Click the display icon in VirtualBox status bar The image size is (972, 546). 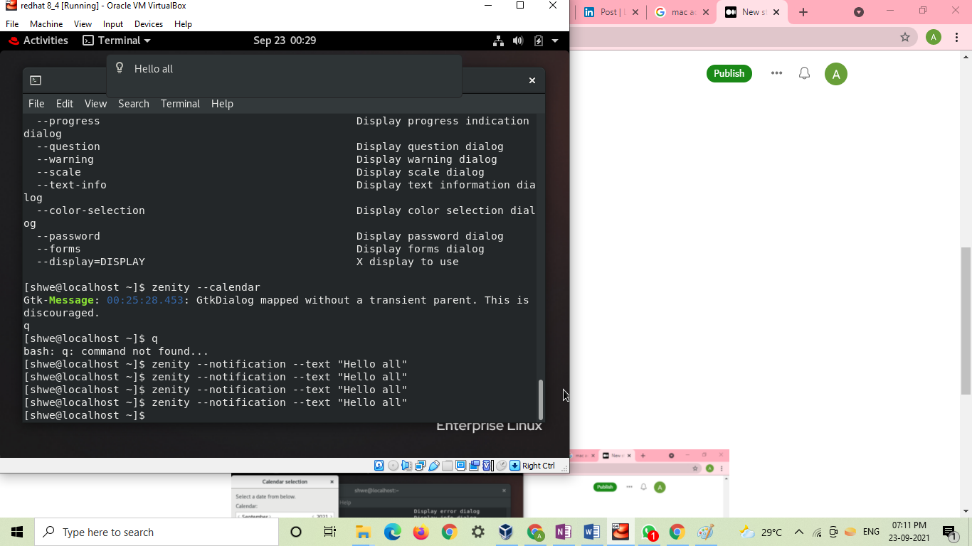[x=460, y=465]
